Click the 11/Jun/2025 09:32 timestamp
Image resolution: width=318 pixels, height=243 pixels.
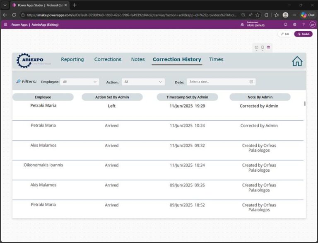(188, 146)
